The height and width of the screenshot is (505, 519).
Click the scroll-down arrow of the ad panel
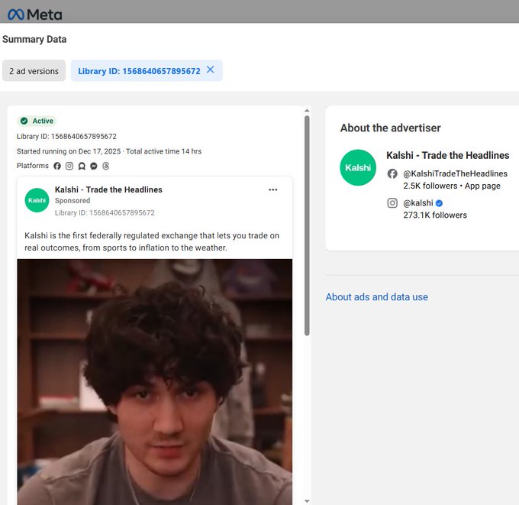[x=307, y=500]
